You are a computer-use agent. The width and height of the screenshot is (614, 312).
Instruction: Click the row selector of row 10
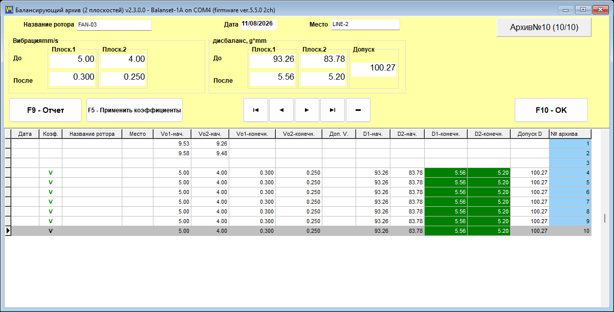coord(8,231)
